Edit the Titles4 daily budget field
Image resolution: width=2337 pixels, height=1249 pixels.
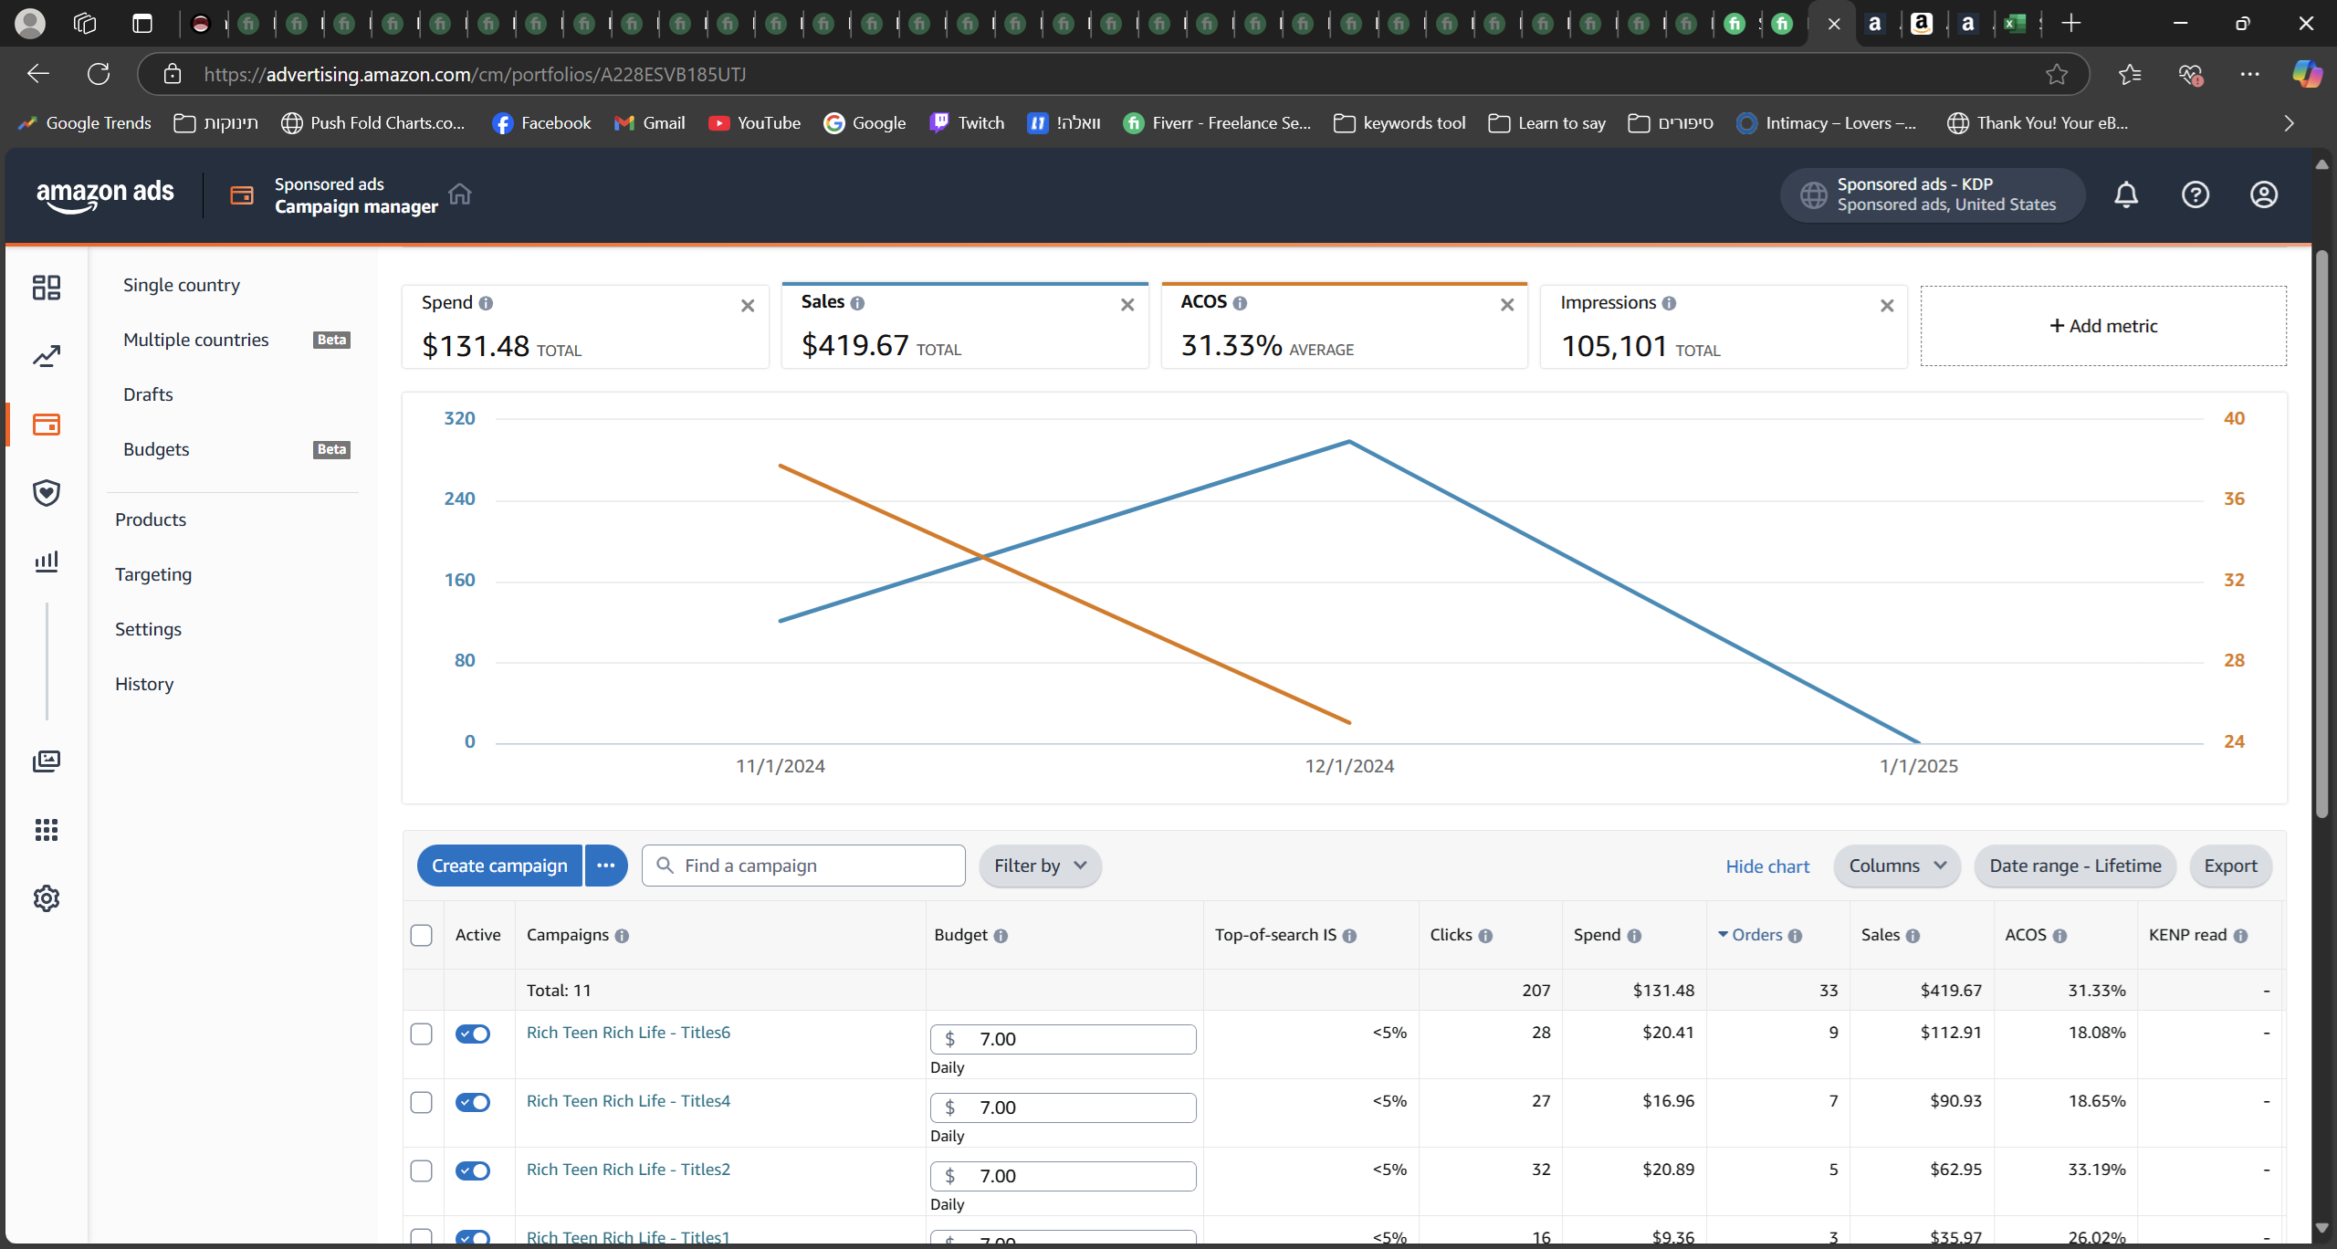pyautogui.click(x=1064, y=1107)
